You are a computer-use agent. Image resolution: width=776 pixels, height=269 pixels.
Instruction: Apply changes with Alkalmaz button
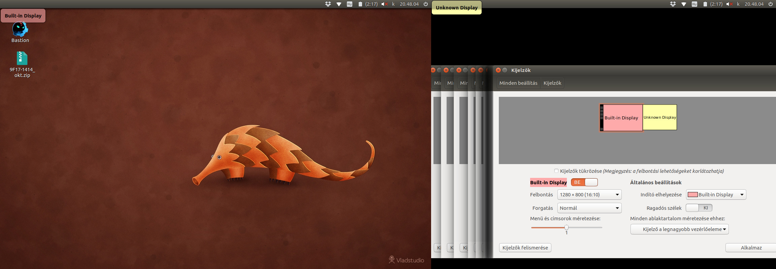coord(751,248)
